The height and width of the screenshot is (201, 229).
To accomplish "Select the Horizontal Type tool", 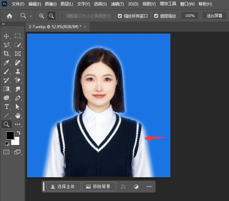I will (6, 107).
